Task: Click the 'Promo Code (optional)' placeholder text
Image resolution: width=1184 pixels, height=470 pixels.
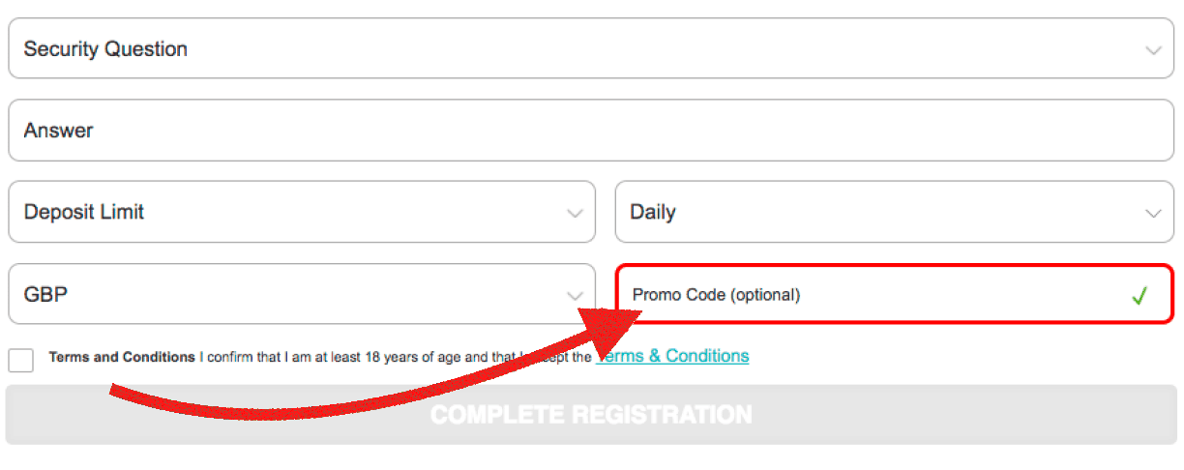Action: (716, 295)
